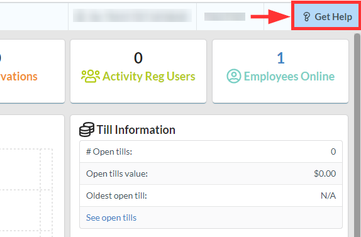Click the Till Information coins icon

click(x=87, y=130)
